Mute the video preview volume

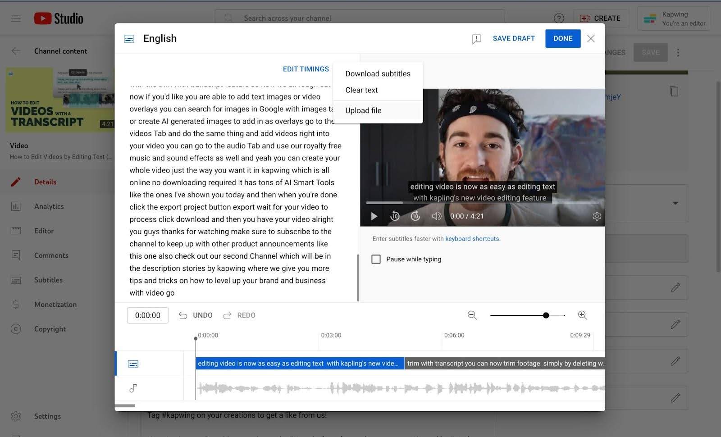pyautogui.click(x=436, y=216)
